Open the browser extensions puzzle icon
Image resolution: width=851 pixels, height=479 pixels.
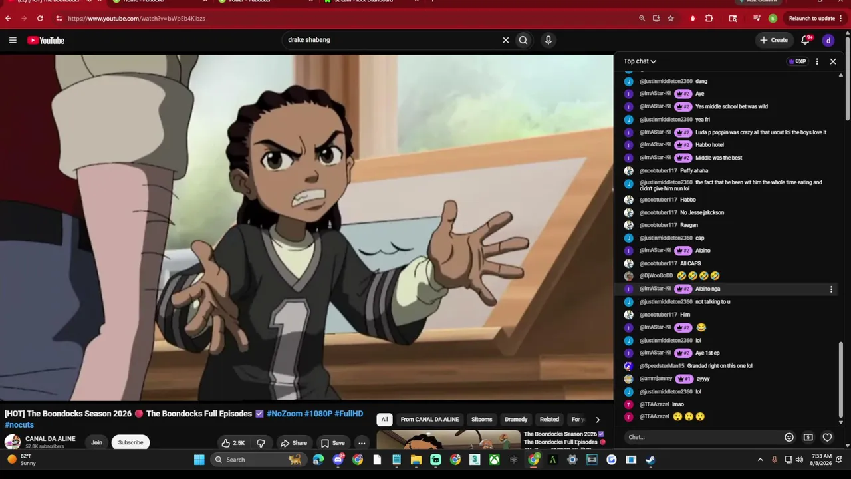pos(709,19)
